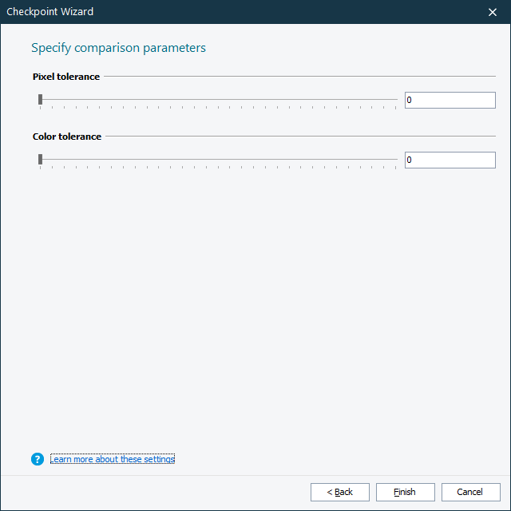Screen dimensions: 511x511
Task: Focus the Color tolerance value field
Action: click(x=450, y=160)
